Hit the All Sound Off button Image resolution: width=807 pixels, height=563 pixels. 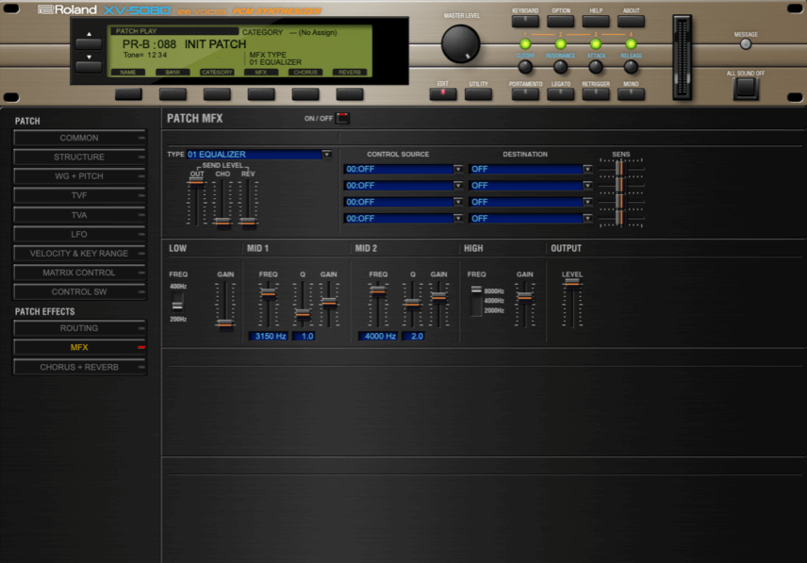click(x=745, y=89)
